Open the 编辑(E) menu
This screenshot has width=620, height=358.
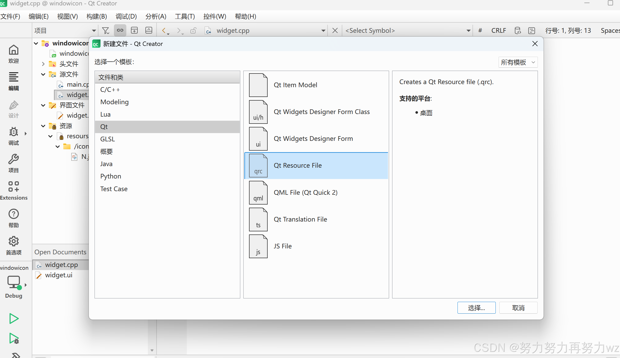point(39,17)
